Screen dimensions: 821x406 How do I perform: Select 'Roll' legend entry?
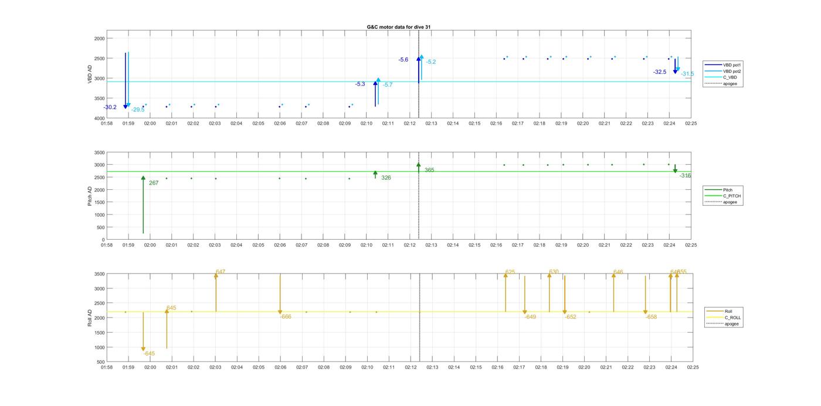click(720, 311)
